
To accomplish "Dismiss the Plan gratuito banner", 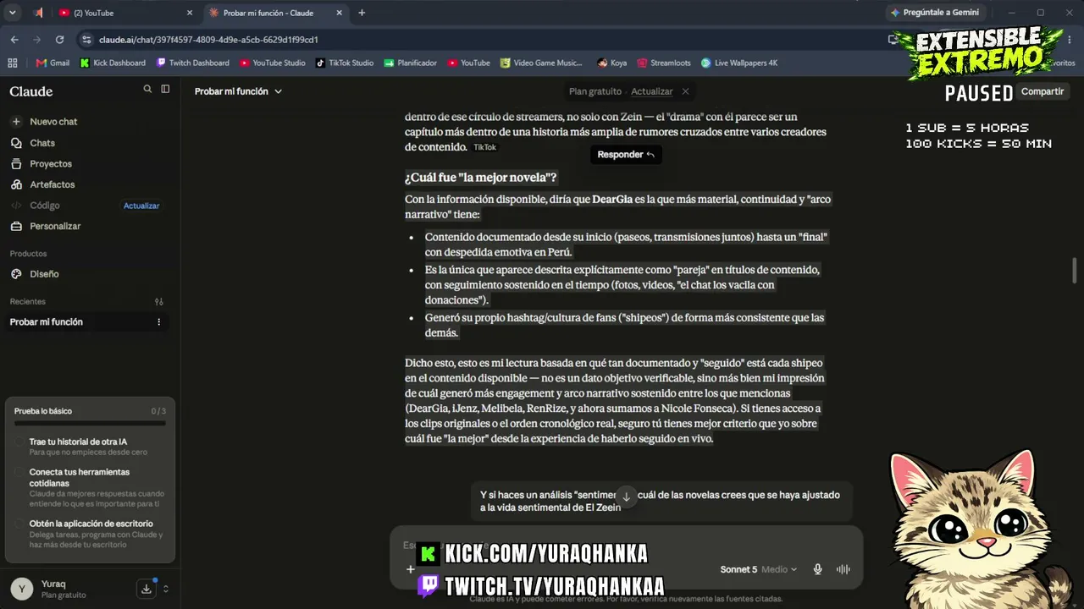I will [685, 91].
